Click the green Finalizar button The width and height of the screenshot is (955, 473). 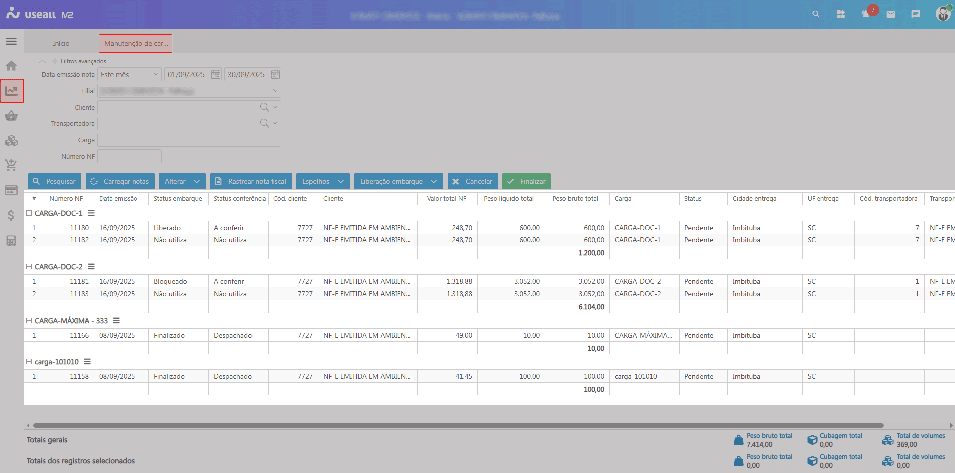526,182
